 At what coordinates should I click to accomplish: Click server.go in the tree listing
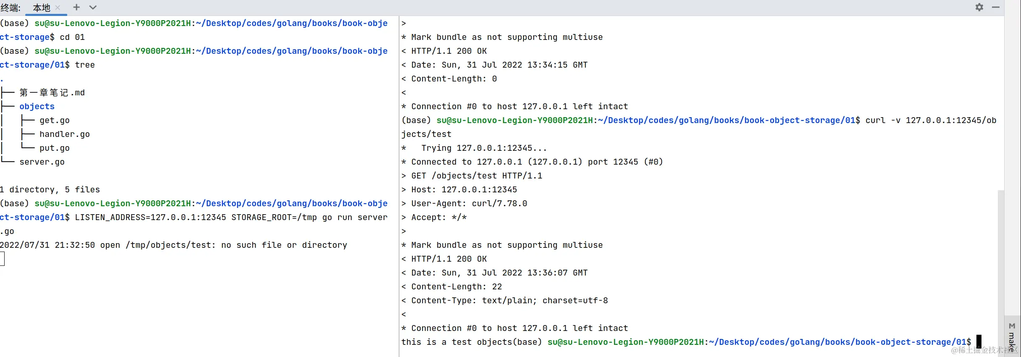[42, 162]
